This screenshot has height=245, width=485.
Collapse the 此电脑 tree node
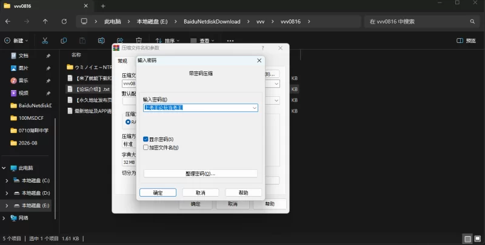click(x=4, y=168)
